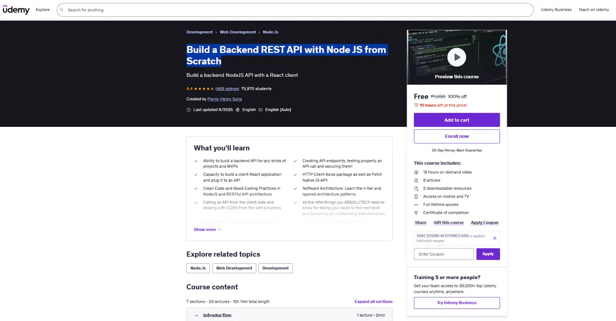Image resolution: width=616 pixels, height=321 pixels.
Task: Click checkmark beside Creating API endpoints
Action: [295, 161]
